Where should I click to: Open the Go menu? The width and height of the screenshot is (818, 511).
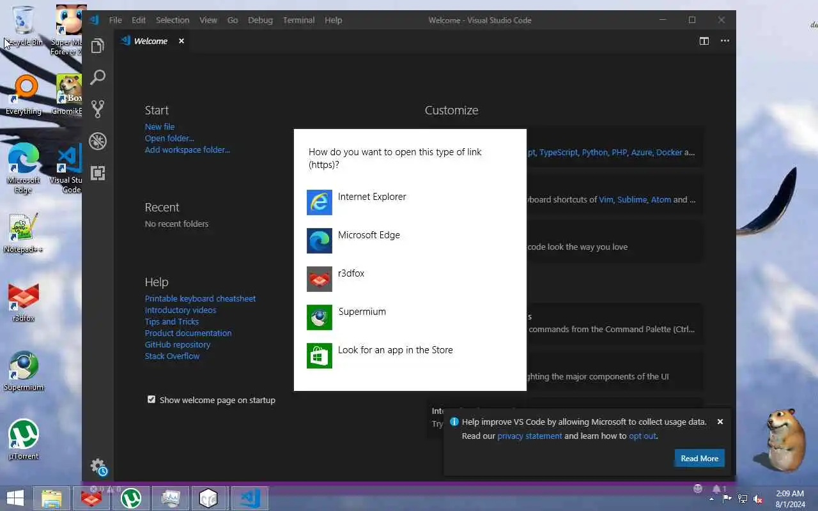point(233,20)
